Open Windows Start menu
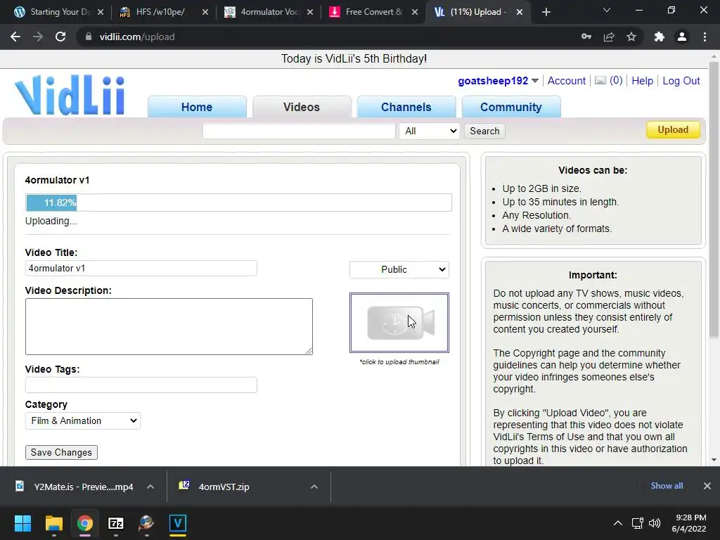 [22, 523]
